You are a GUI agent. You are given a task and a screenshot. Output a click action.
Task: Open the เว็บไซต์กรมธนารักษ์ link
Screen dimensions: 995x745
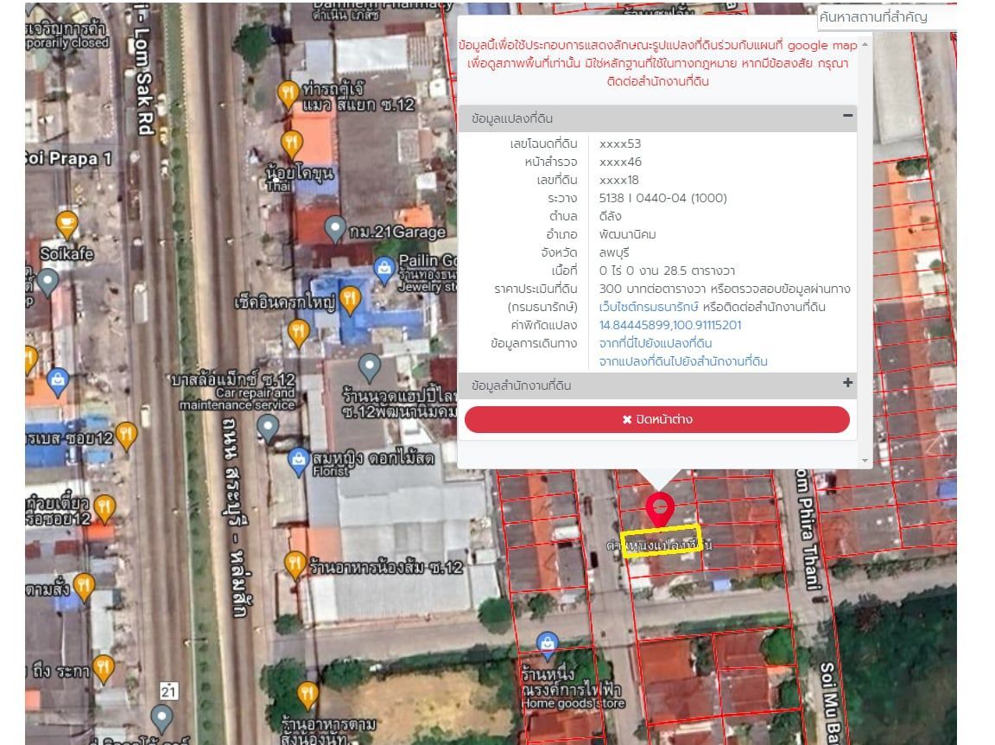(x=649, y=307)
